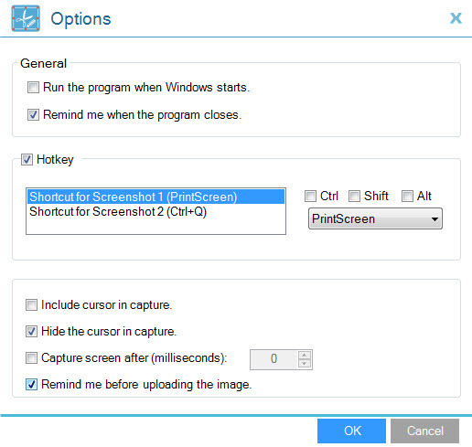Click the PrintScreen dropdown arrow
The image size is (472, 447).
point(435,219)
